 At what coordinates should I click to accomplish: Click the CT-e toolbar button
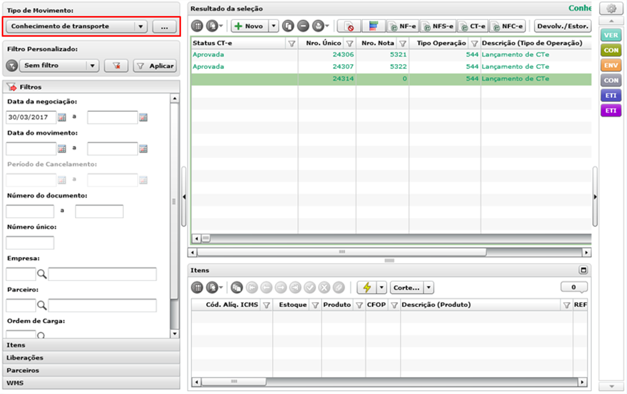pos(473,26)
